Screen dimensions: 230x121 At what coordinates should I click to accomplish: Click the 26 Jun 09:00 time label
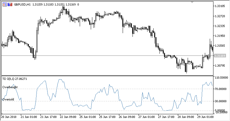127,117
